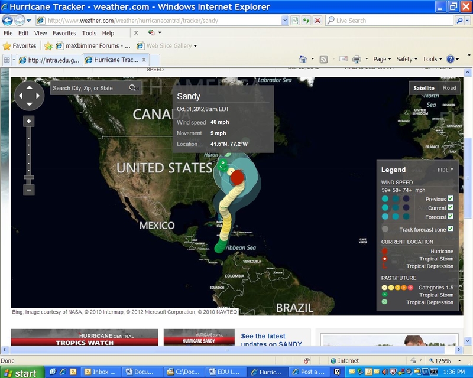Switch to the Post a taskbar window
This screenshot has width=473, height=378.
point(309,372)
